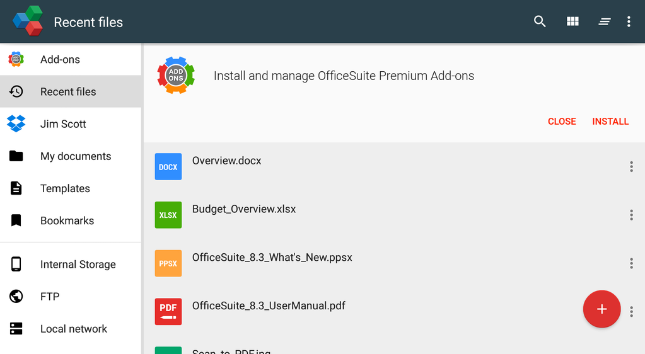The width and height of the screenshot is (645, 354).
Task: Browse Internal Storage
Action: coord(71,264)
